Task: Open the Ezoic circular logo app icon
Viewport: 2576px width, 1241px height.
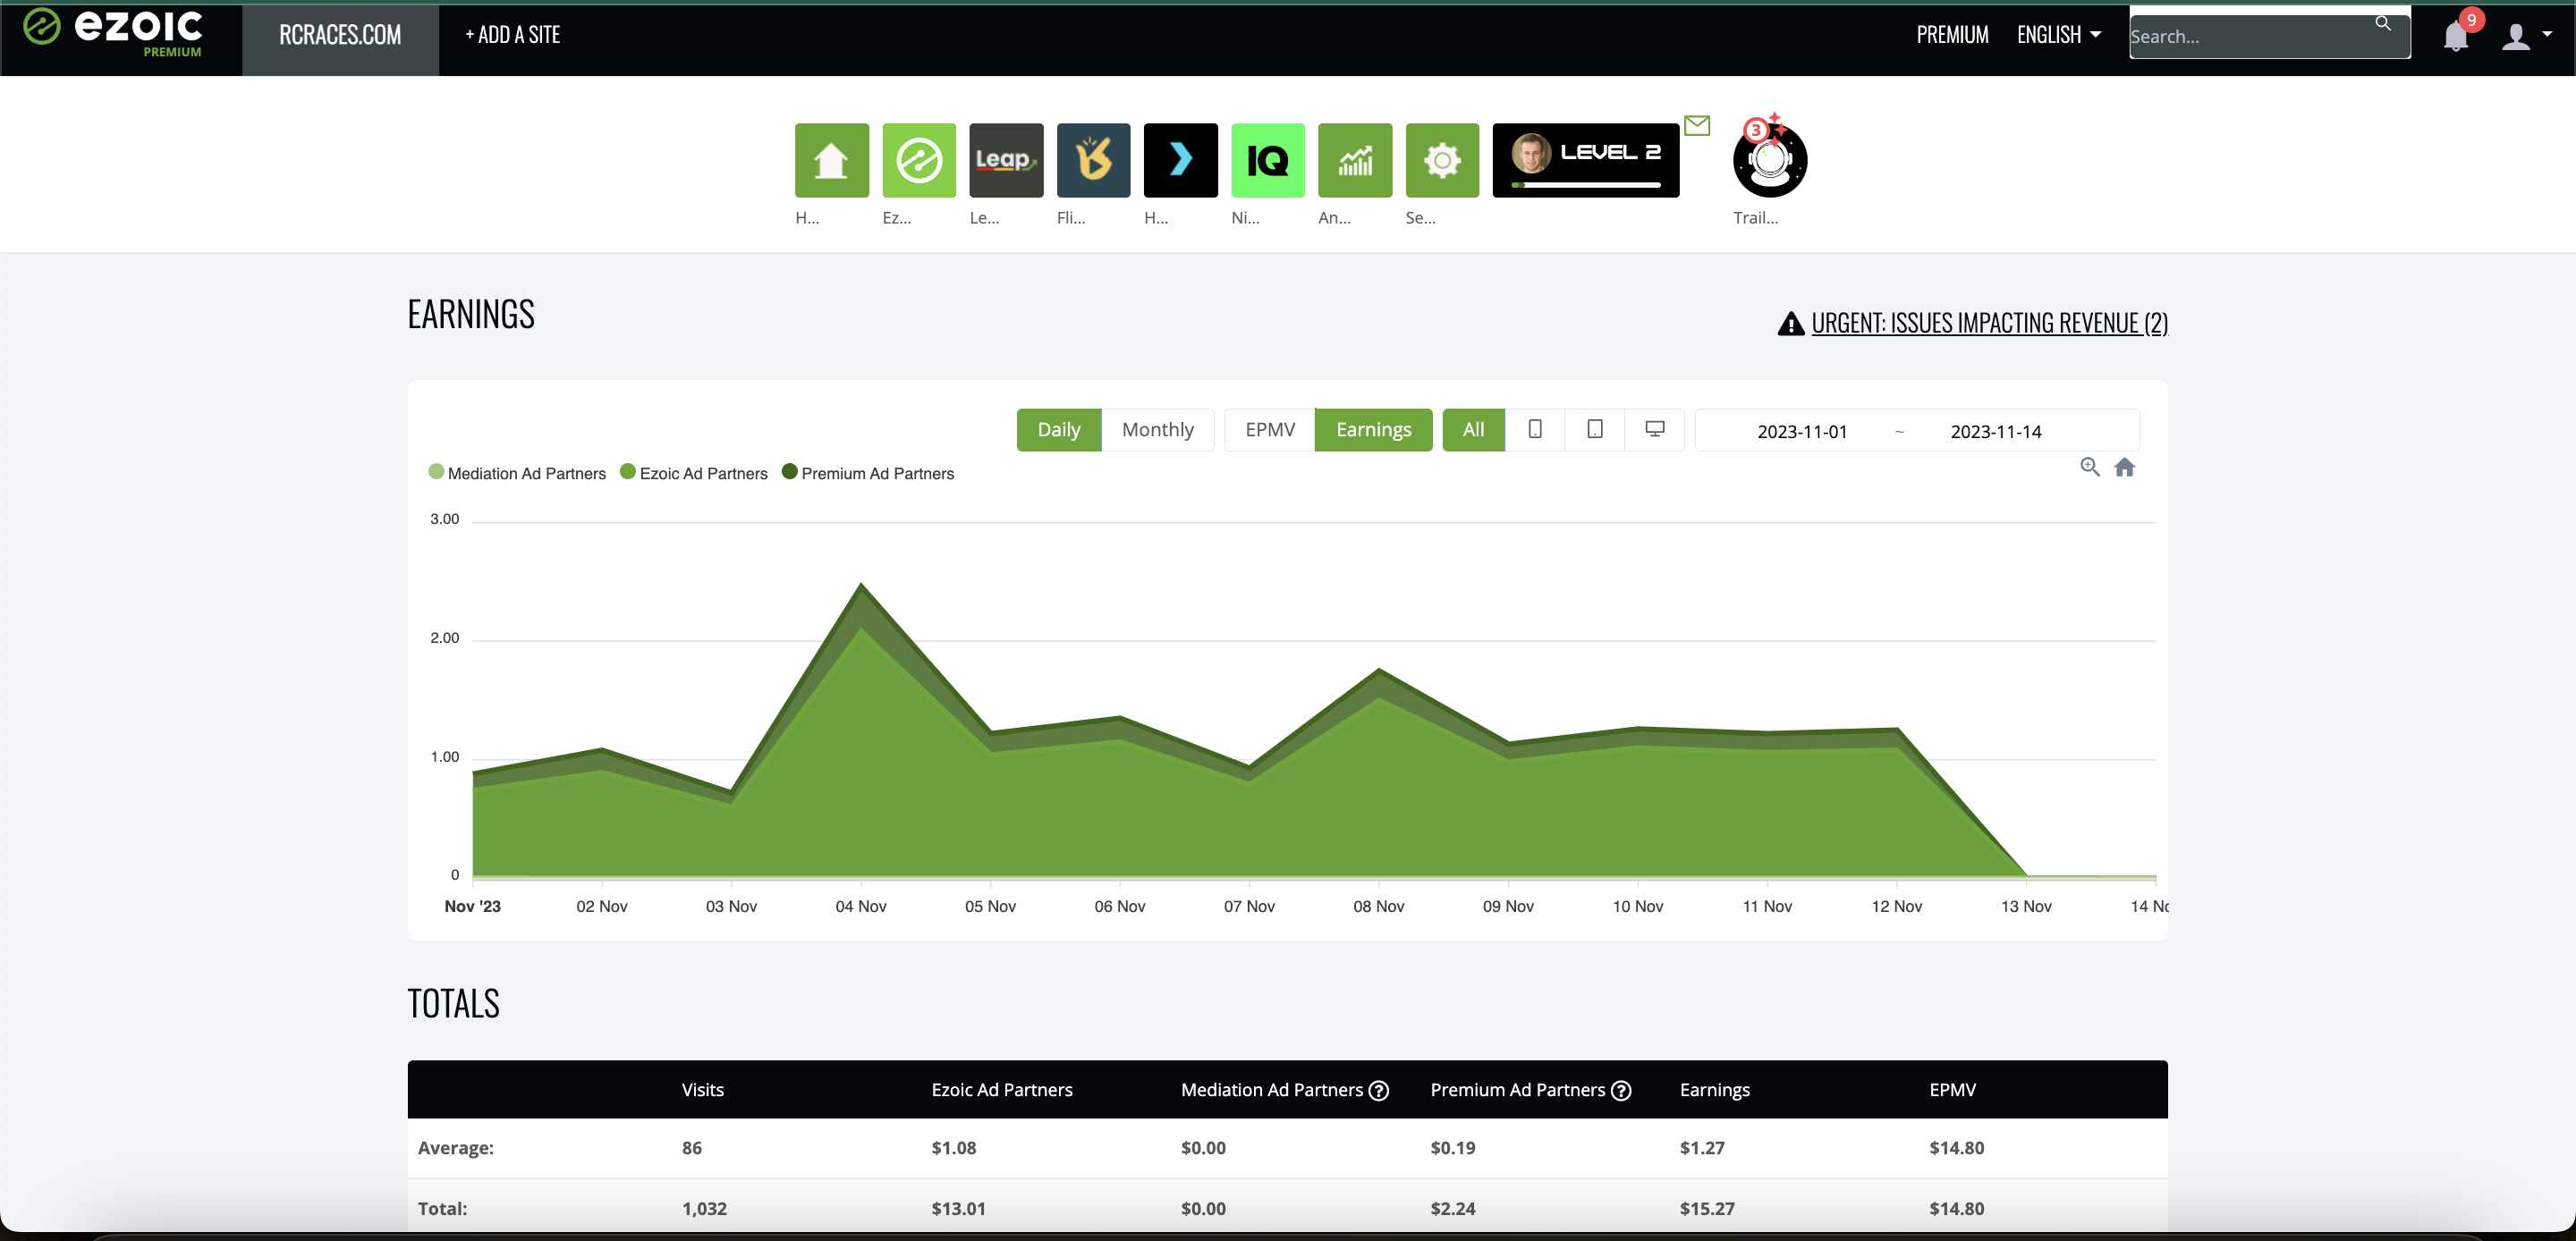Action: pyautogui.click(x=918, y=160)
